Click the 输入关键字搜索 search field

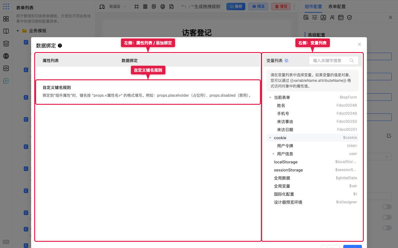334,60
